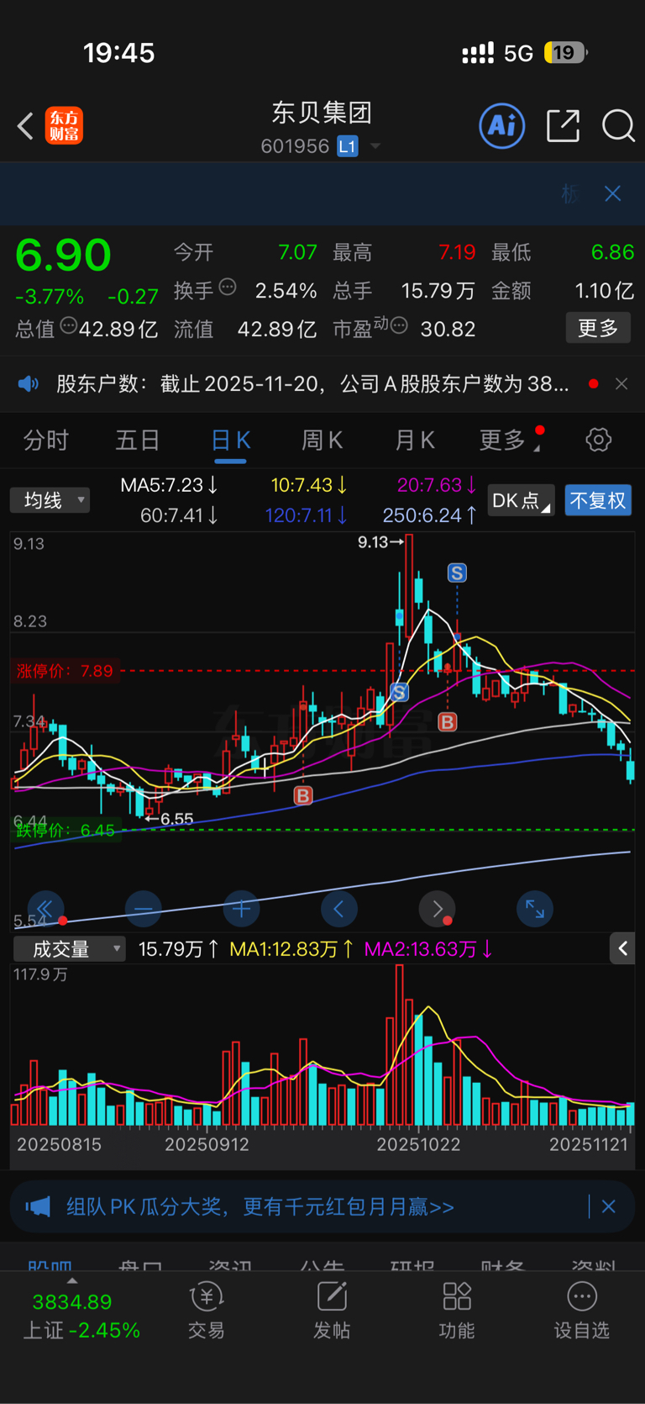645x1404 pixels.
Task: Toggle the DK点 indicator
Action: click(521, 500)
